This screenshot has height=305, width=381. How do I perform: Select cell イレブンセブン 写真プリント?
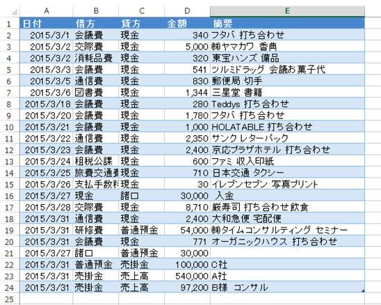(287, 185)
